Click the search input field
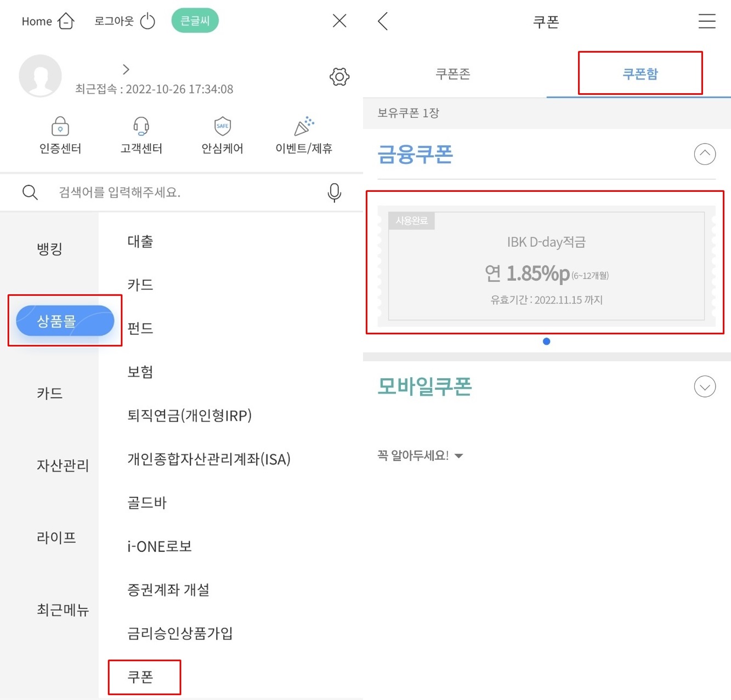 coord(165,192)
